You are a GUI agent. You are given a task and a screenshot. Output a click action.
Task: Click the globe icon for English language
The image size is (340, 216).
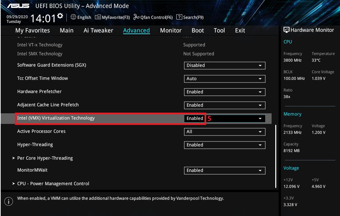pos(73,17)
